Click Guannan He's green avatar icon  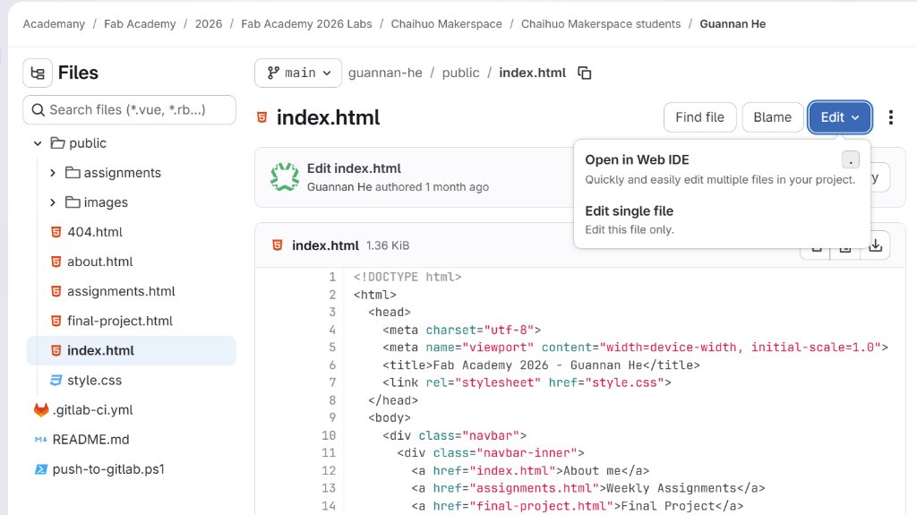285,176
